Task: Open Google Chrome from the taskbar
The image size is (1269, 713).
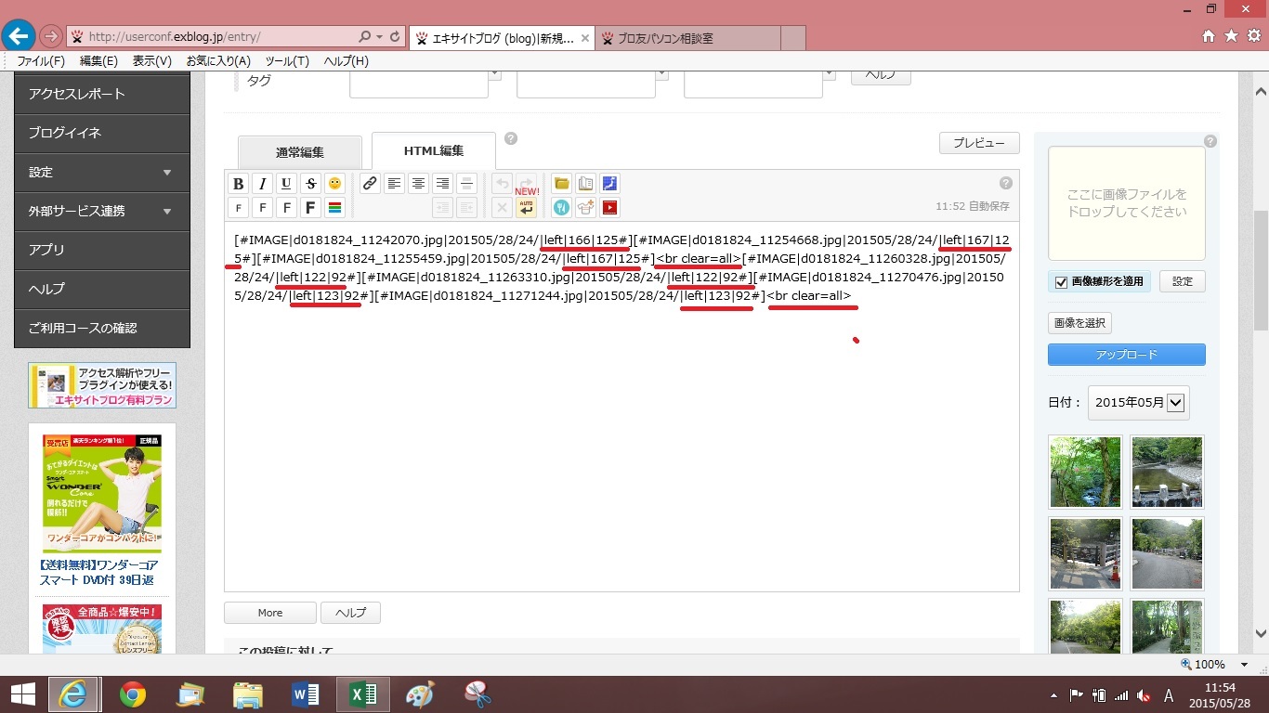Action: pyautogui.click(x=133, y=694)
